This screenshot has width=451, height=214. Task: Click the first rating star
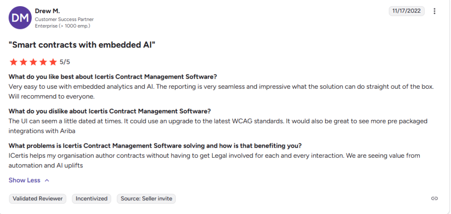13,62
